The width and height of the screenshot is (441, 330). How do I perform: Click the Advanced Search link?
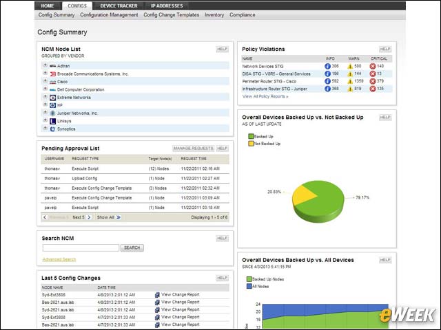(x=59, y=259)
